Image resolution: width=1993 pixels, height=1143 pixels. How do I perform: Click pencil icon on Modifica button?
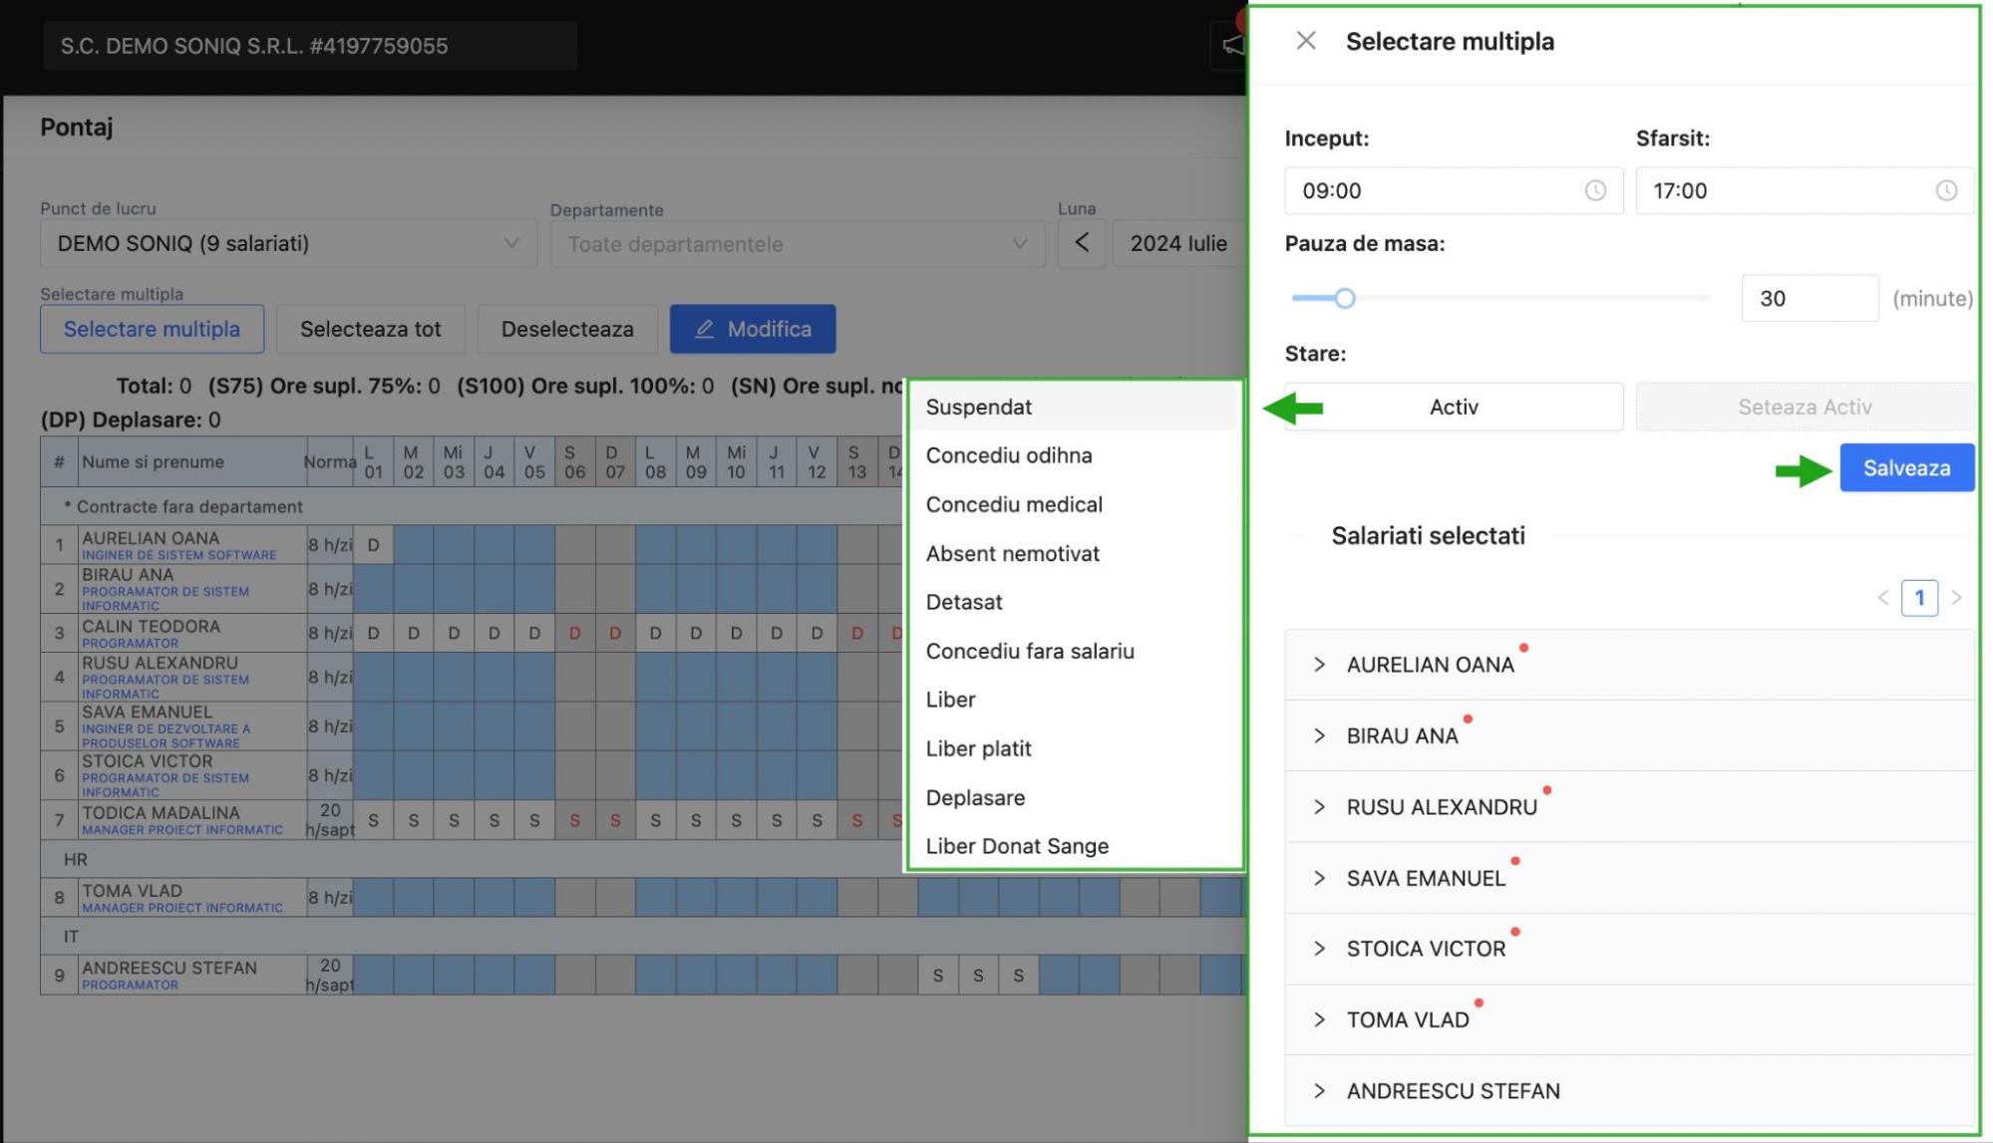pyautogui.click(x=705, y=329)
